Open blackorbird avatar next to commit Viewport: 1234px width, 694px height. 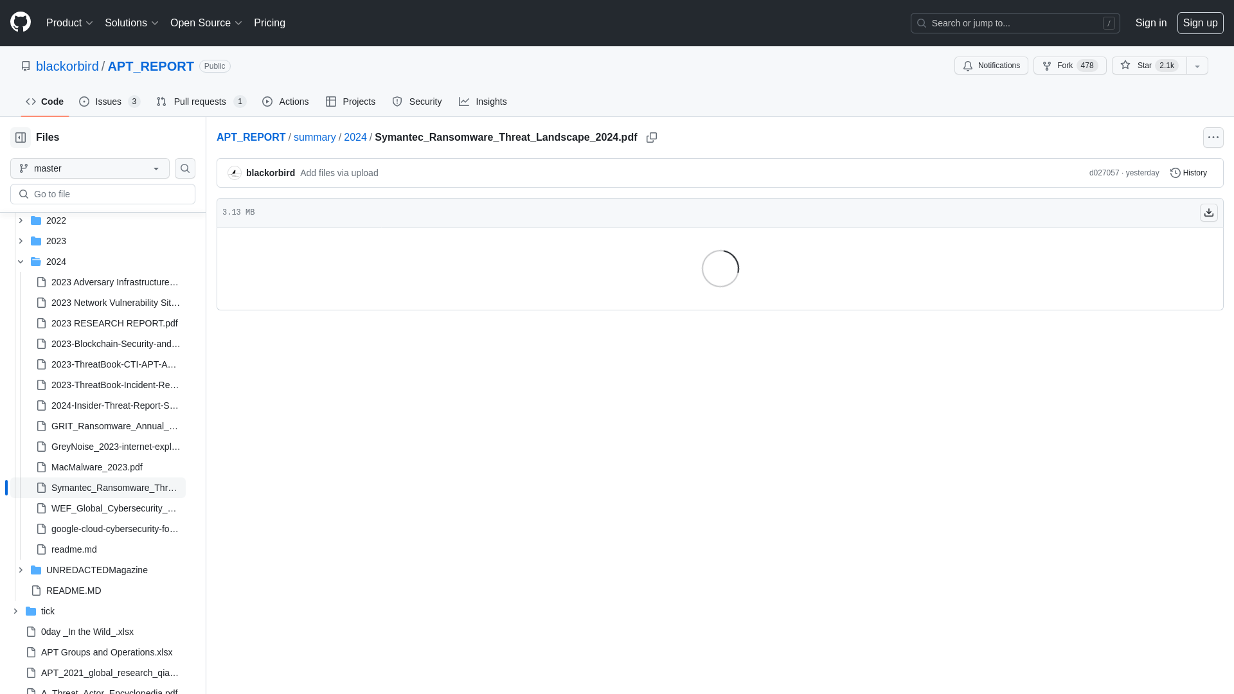[235, 173]
